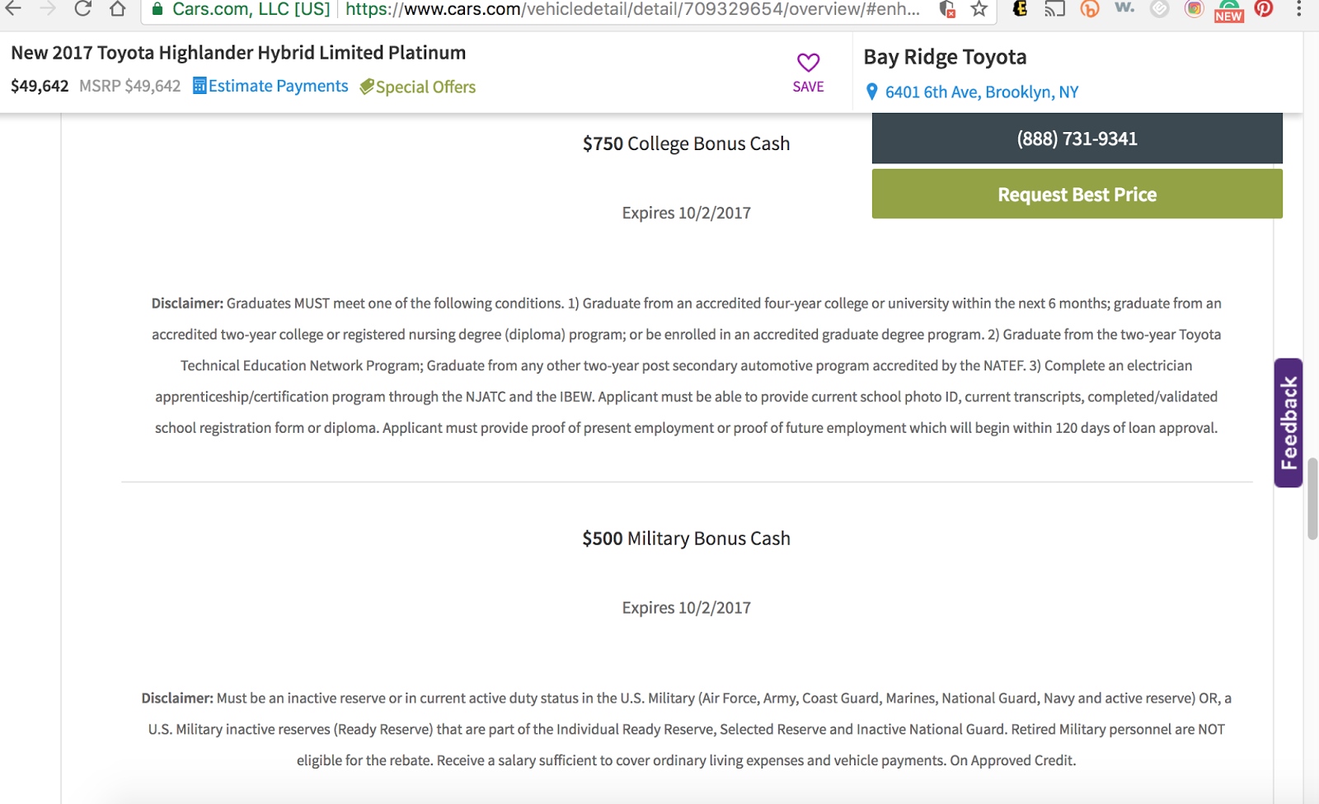Go back to the previous page
Viewport: 1319px width, 804px height.
click(14, 9)
